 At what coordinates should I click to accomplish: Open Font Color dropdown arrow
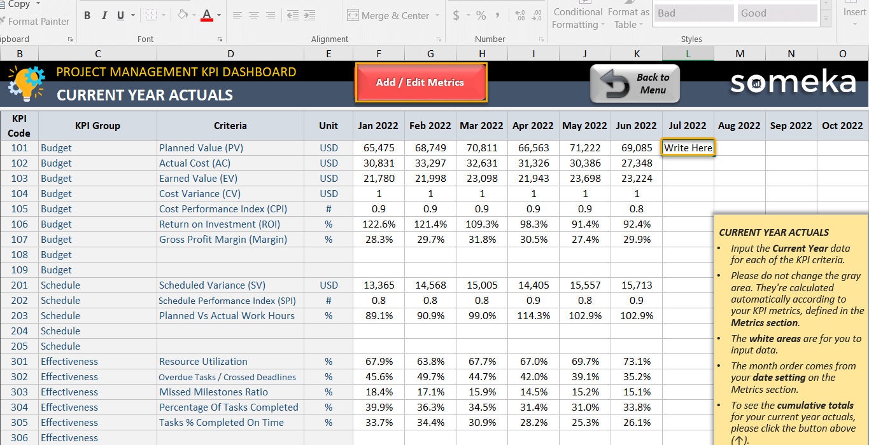pyautogui.click(x=219, y=15)
